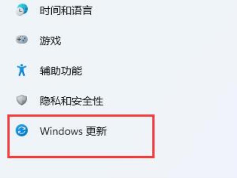Click the 时间 characters next to clock icon
The image size is (237, 178).
[50, 10]
